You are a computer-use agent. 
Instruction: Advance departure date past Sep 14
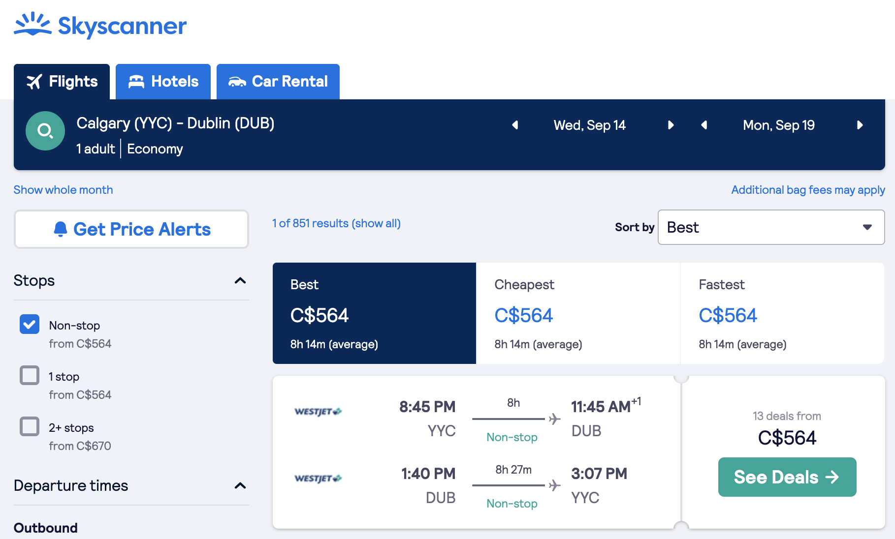coord(671,125)
